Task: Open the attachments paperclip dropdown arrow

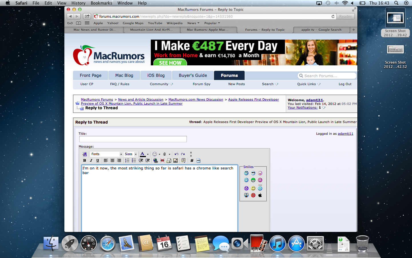Action: 169,155
